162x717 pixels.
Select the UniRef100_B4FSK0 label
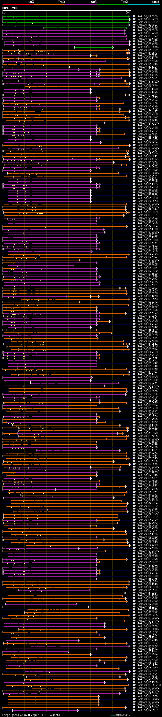point(145,646)
